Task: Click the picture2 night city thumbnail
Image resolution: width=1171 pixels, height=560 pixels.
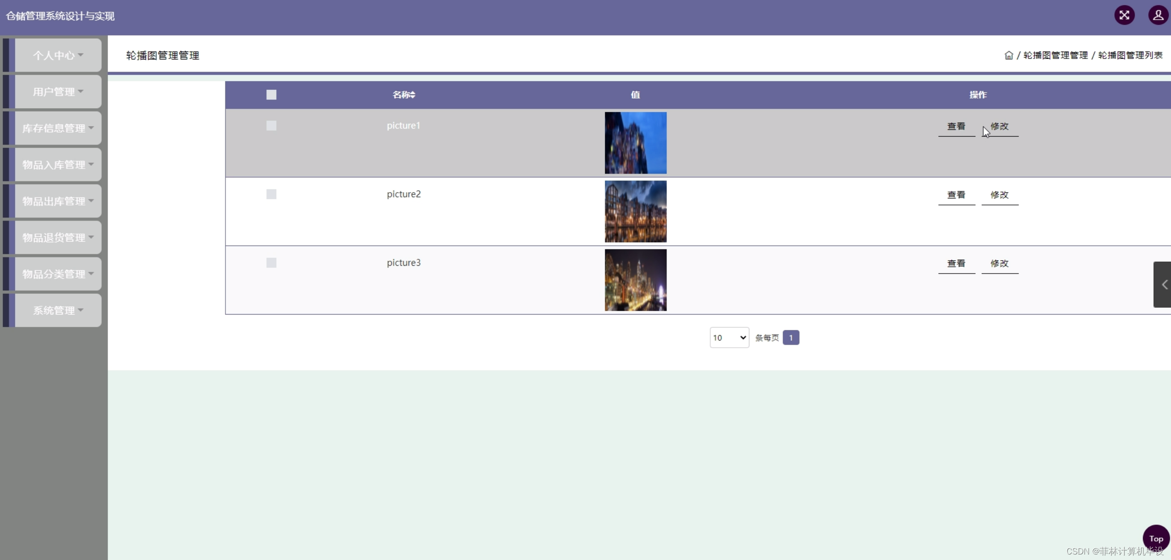Action: click(x=635, y=211)
